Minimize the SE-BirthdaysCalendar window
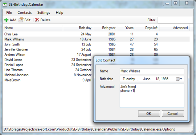This screenshot has width=196, height=135. coord(167,3)
